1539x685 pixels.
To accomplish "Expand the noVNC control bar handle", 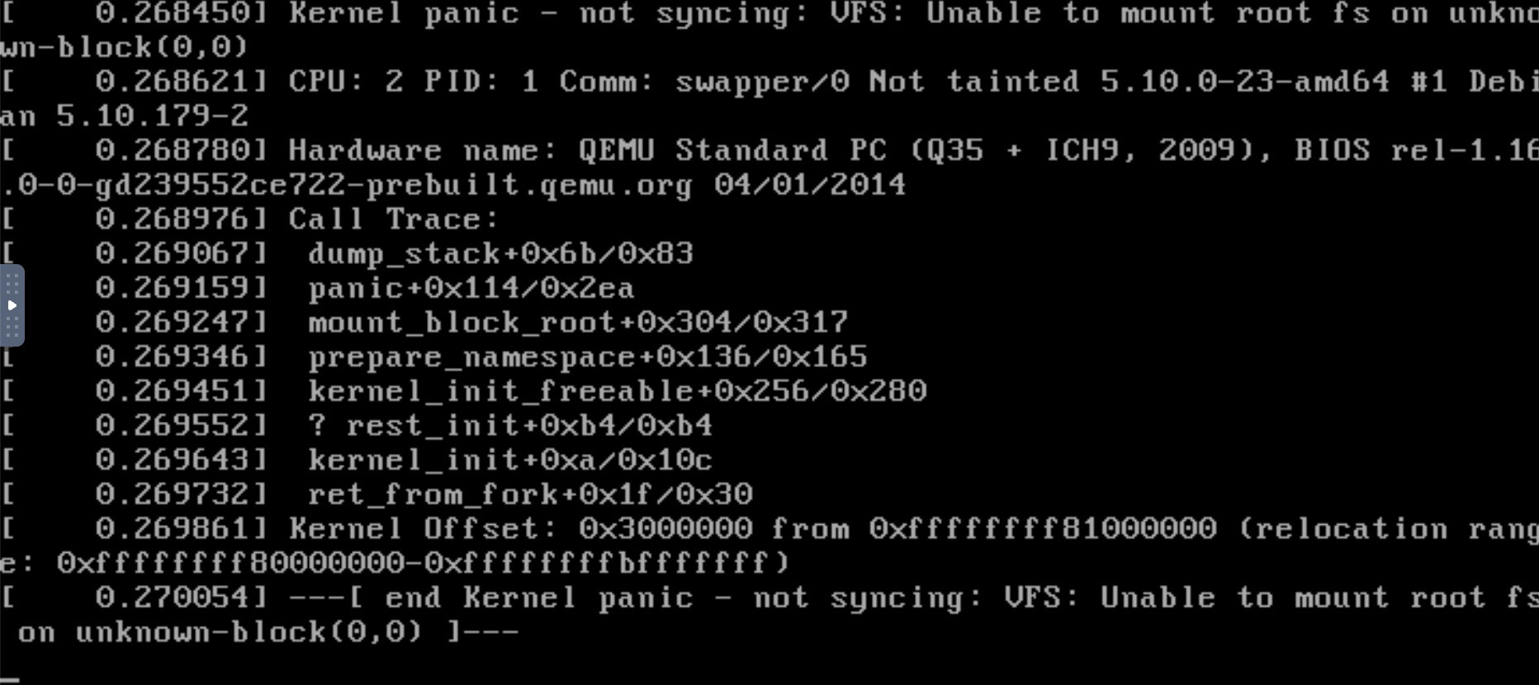I will click(12, 305).
